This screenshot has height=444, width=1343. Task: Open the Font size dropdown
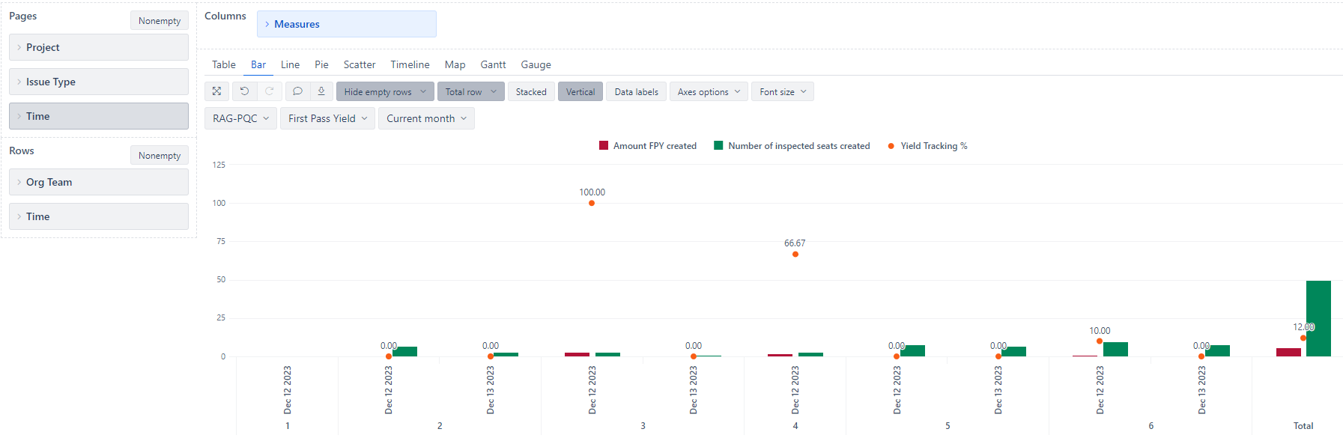click(x=783, y=91)
